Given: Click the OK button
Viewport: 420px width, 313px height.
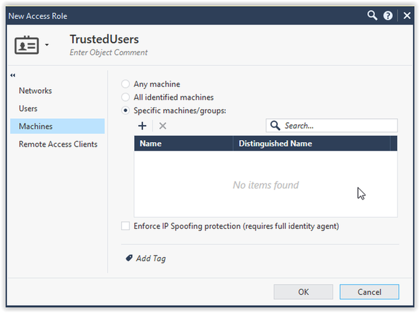Looking at the screenshot, I should pyautogui.click(x=303, y=292).
